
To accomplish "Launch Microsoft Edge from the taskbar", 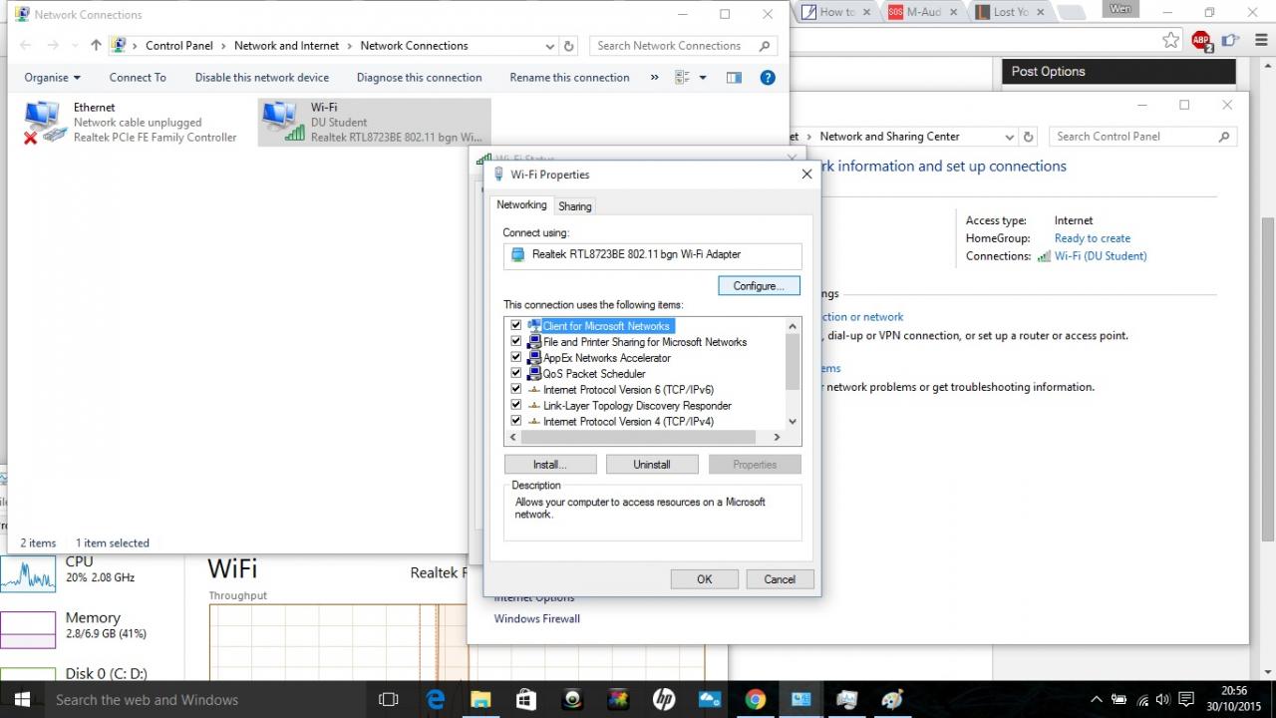I will (436, 700).
